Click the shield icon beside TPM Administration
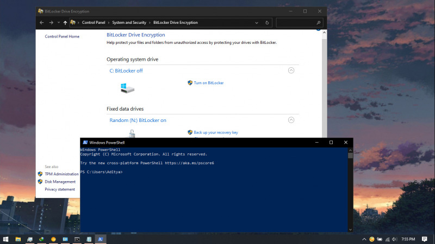435x244 pixels. point(40,174)
